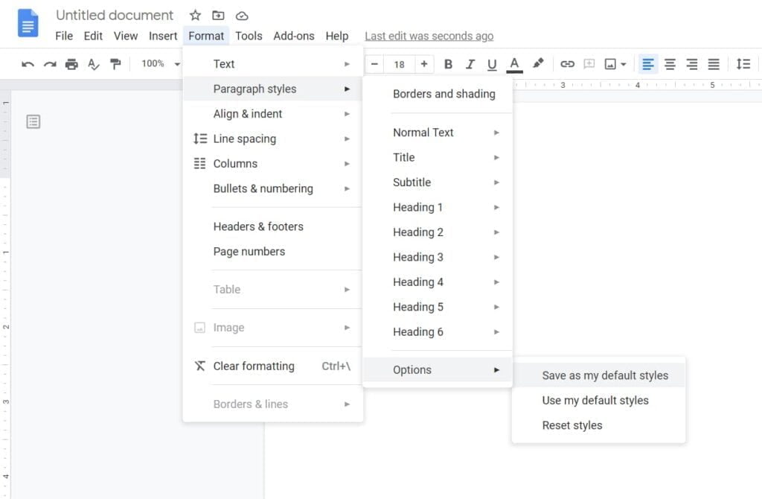Toggle underline formatting
This screenshot has height=499, width=762.
click(492, 64)
